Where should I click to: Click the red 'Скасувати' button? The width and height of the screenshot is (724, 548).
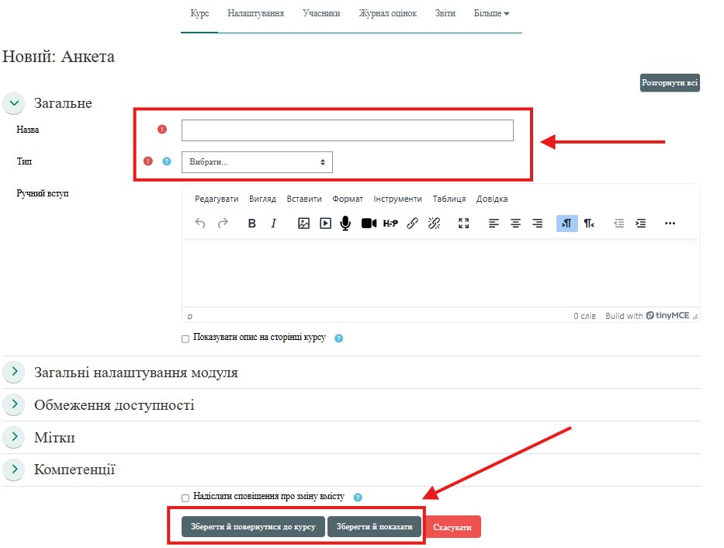pyautogui.click(x=454, y=527)
